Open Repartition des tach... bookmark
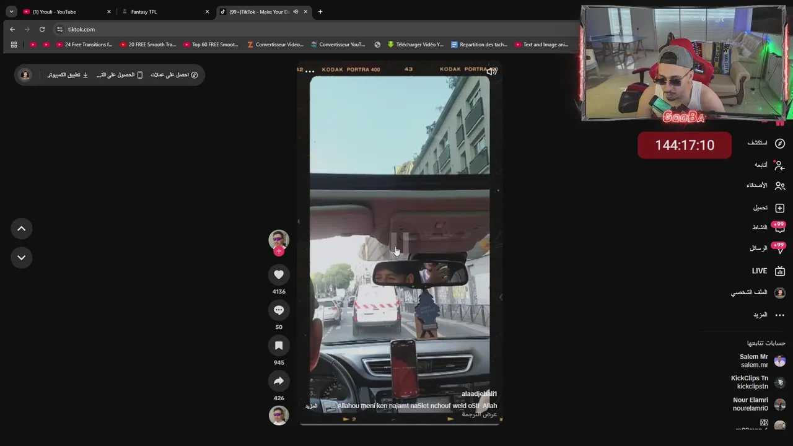 tap(480, 45)
